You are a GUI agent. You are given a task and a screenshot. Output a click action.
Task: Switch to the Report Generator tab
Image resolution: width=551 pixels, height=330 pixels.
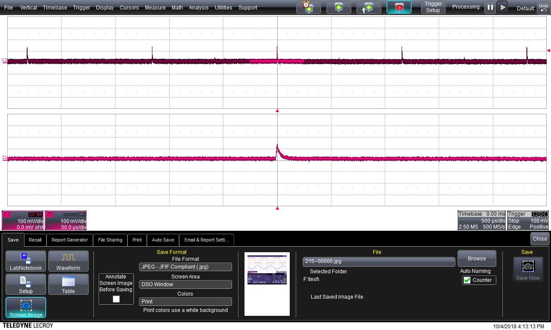coord(70,240)
